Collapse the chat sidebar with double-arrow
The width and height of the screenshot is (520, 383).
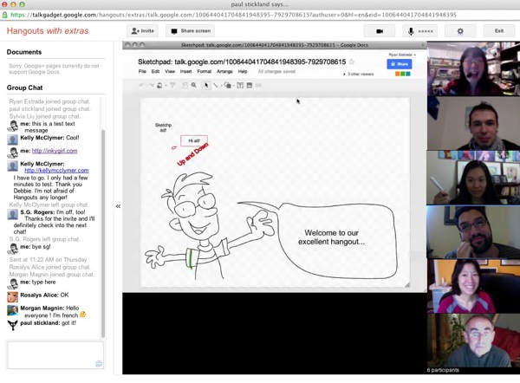[x=118, y=206]
